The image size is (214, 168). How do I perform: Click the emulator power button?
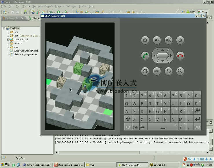coord(180,40)
